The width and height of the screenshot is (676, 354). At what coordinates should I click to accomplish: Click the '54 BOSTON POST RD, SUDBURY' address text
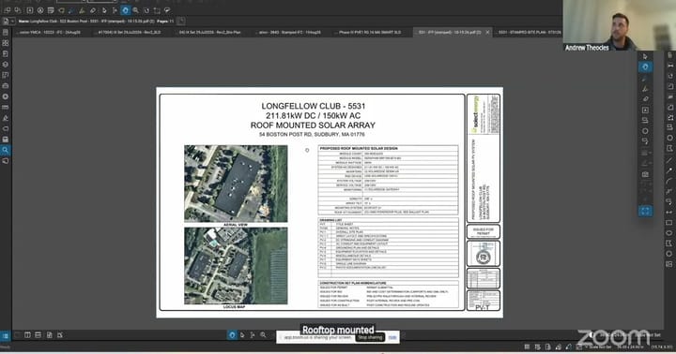click(312, 135)
